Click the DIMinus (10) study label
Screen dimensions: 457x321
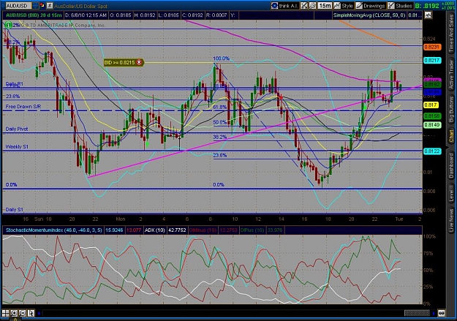pos(203,230)
